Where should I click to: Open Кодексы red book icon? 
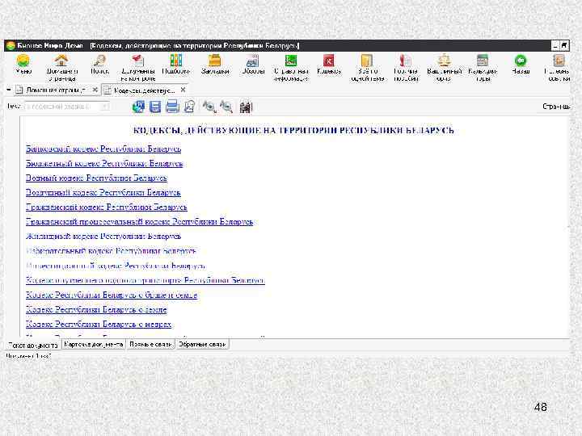pos(329,61)
